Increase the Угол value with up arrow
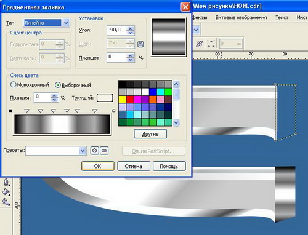 click(130, 28)
